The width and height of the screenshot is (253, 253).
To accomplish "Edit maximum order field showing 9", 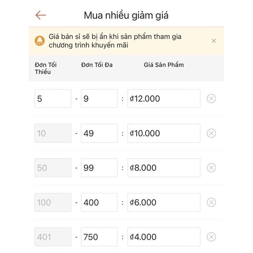I will tap(99, 99).
